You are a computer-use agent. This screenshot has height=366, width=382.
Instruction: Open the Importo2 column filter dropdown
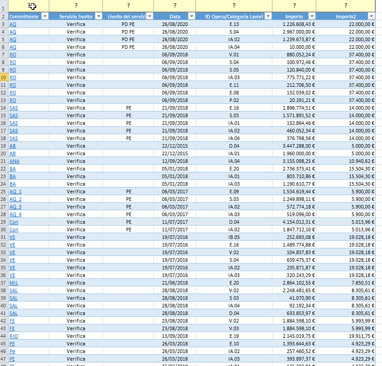click(x=371, y=16)
